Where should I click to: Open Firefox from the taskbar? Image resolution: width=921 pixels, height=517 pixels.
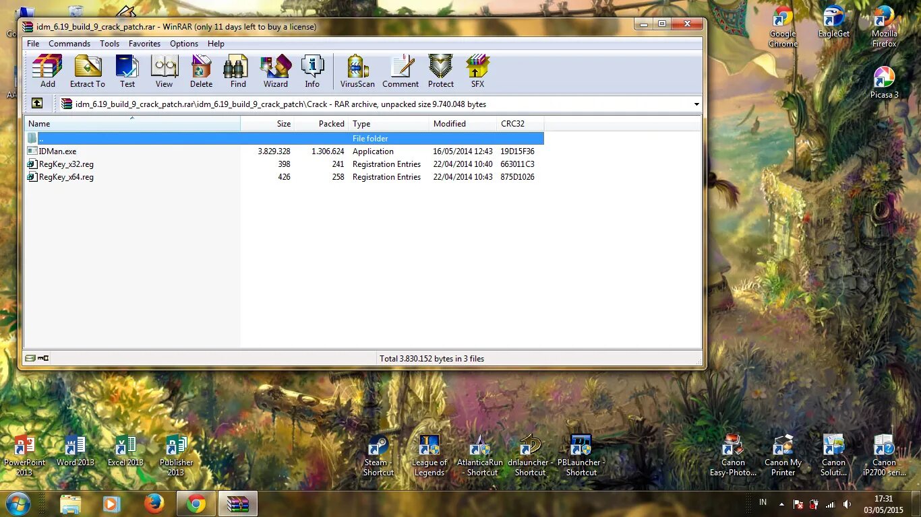(154, 504)
